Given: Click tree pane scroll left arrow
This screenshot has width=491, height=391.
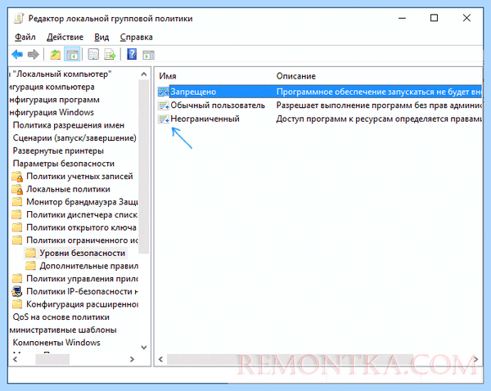Looking at the screenshot, I should tap(15, 359).
